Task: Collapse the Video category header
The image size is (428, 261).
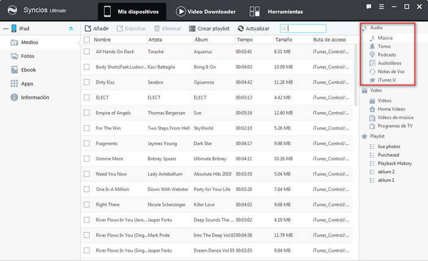Action: [376, 90]
